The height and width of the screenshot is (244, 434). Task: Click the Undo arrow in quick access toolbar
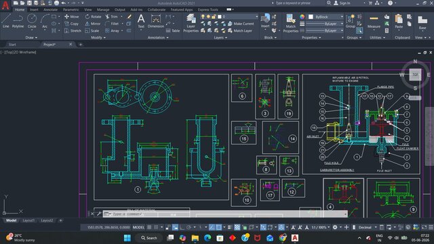point(63,3)
